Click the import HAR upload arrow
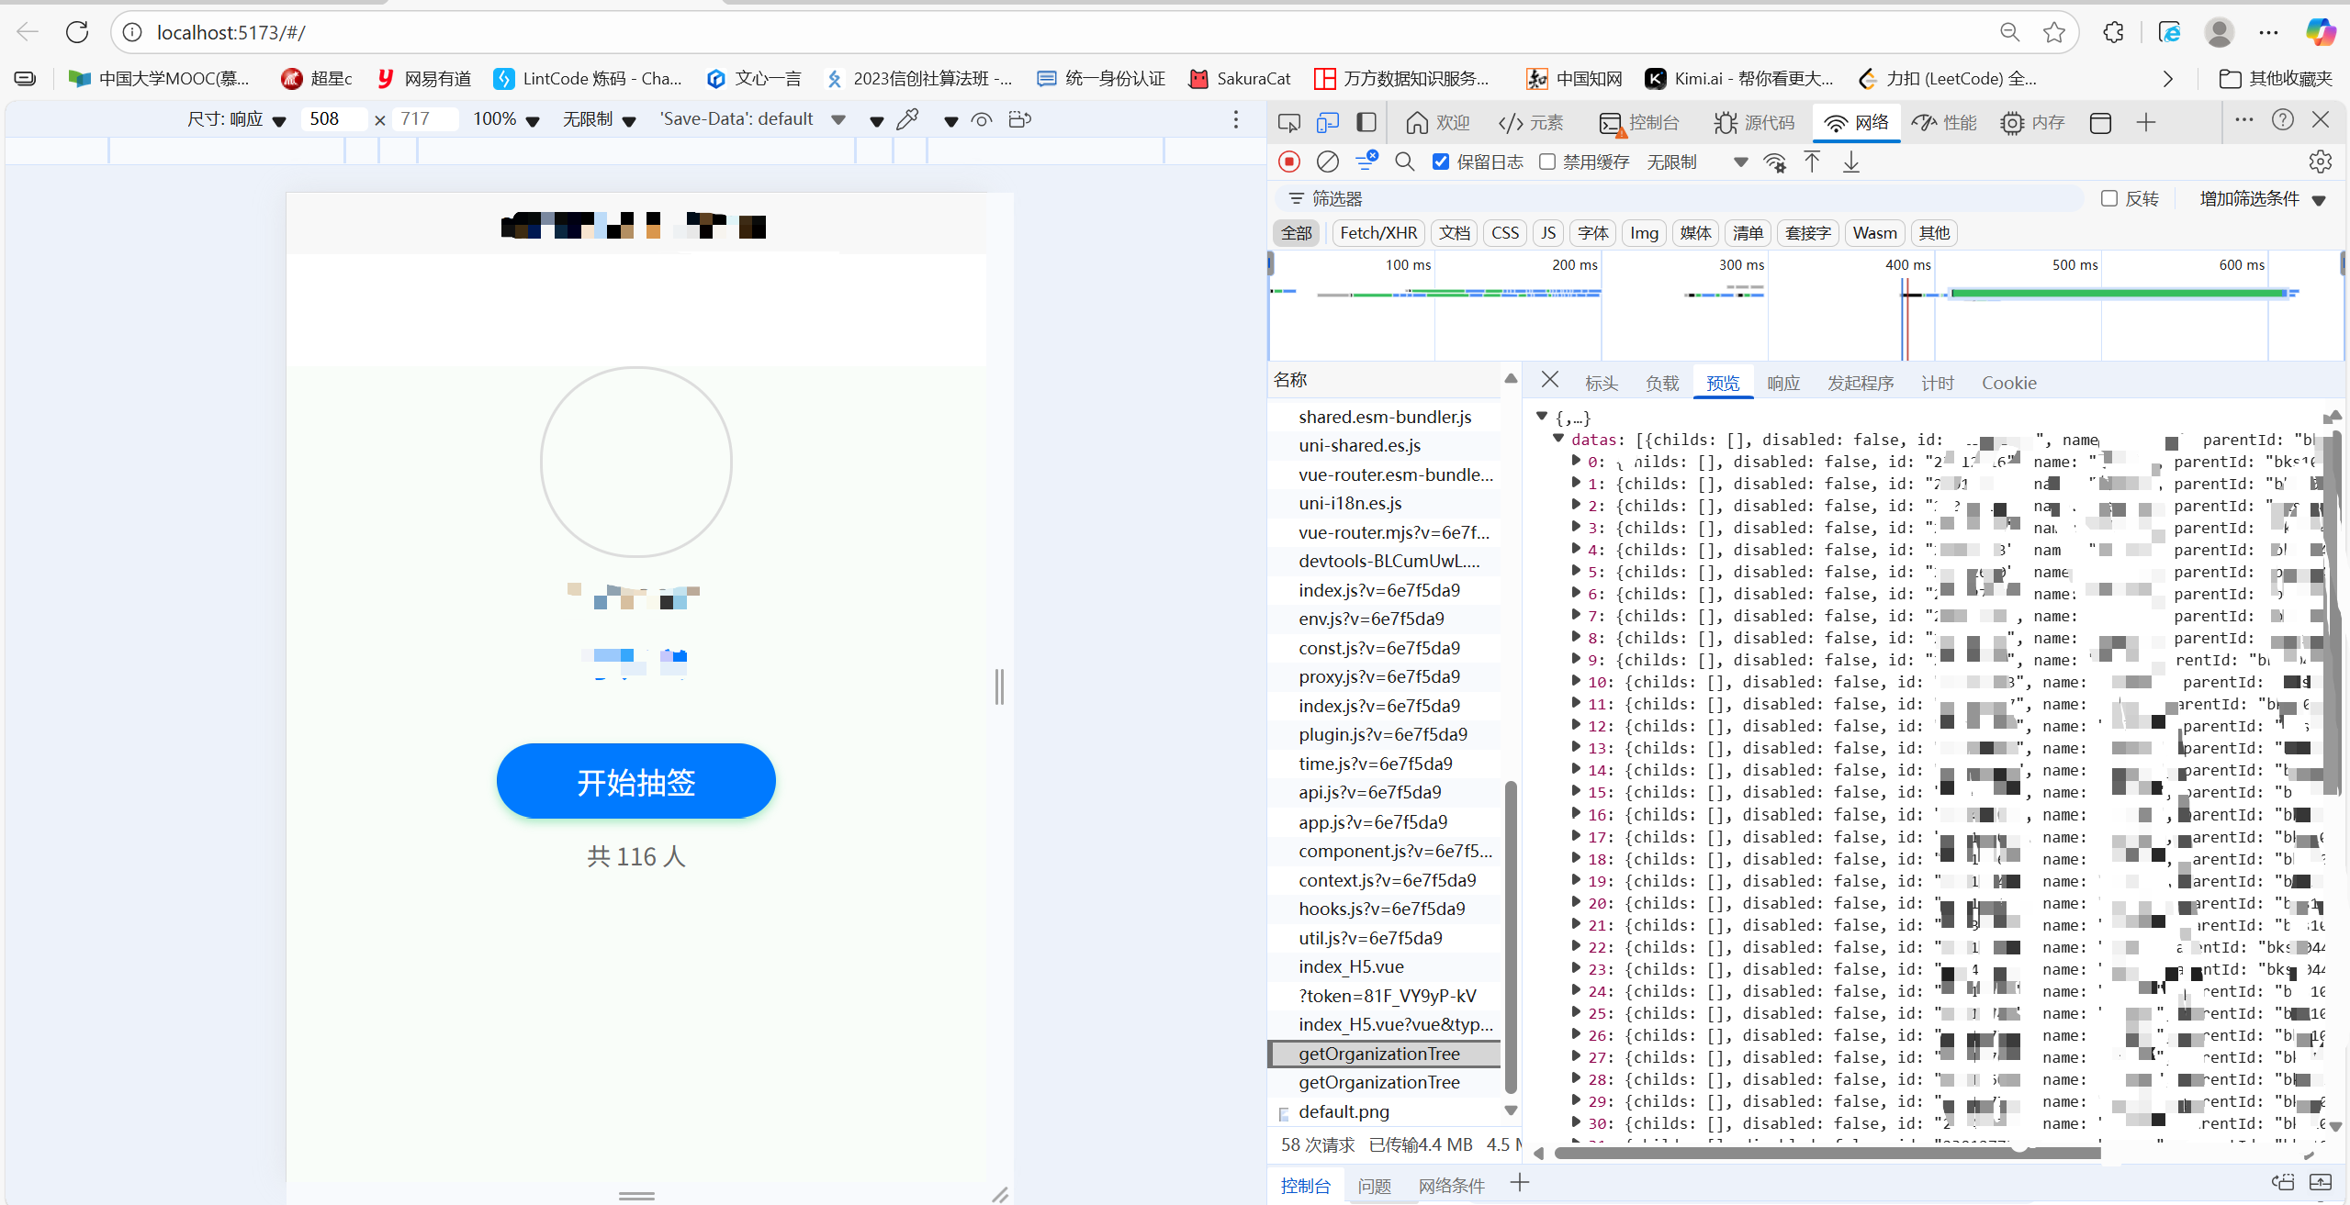 1812,162
